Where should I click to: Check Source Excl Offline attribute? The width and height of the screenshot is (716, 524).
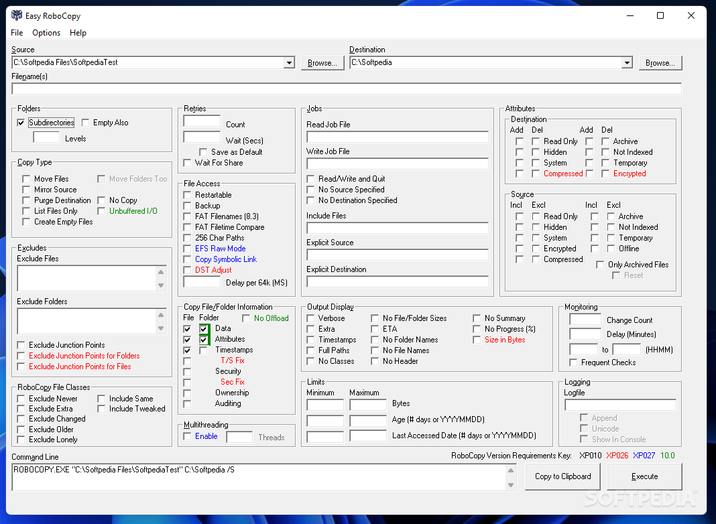coord(611,249)
